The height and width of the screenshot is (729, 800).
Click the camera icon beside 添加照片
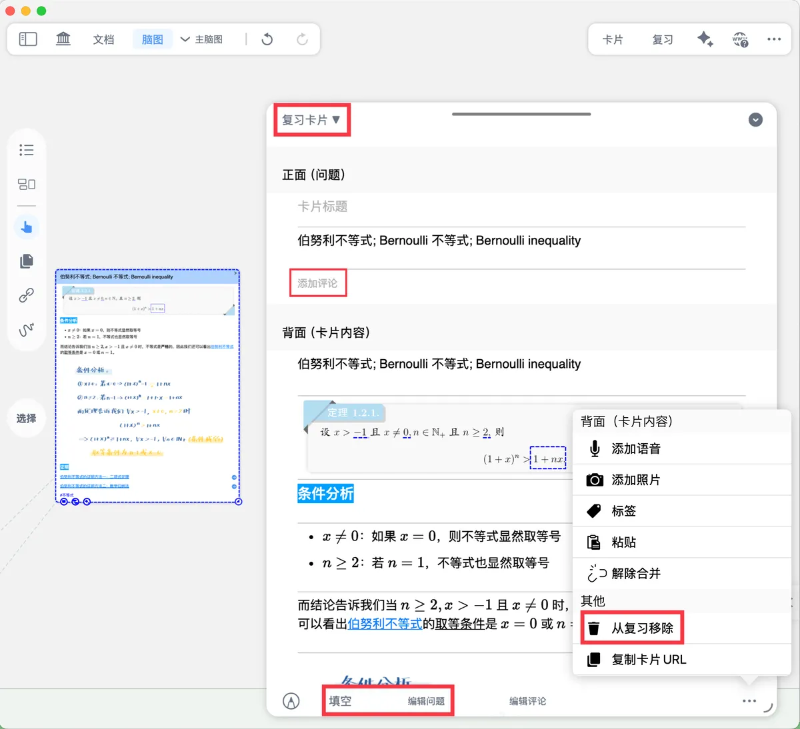595,480
